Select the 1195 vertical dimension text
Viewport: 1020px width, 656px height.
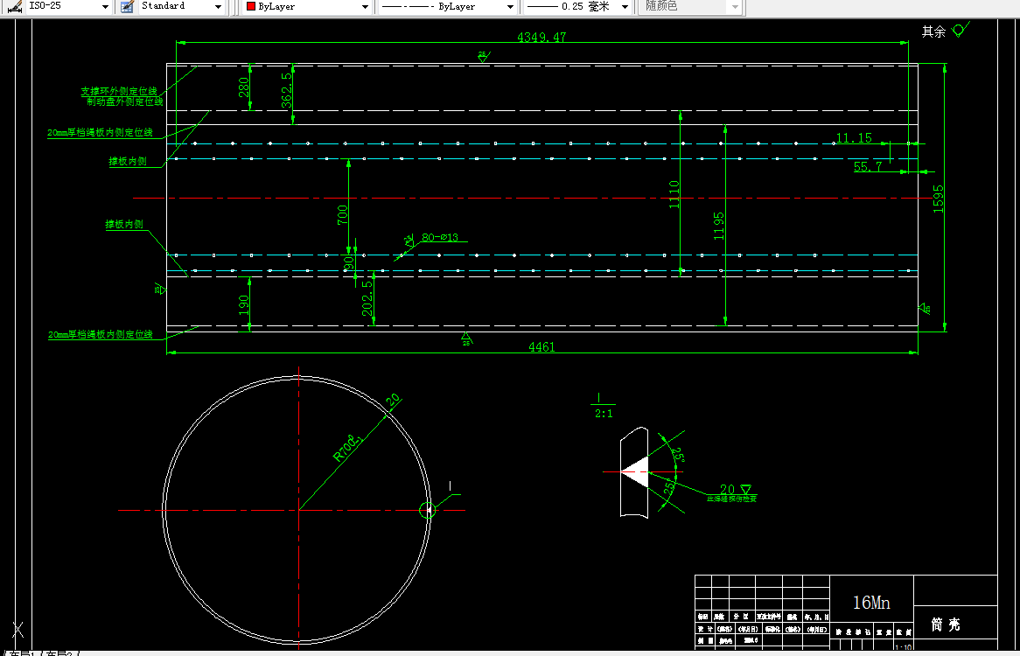pyautogui.click(x=718, y=226)
